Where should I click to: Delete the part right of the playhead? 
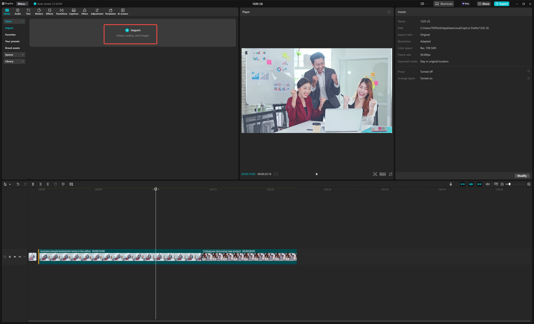(x=48, y=184)
